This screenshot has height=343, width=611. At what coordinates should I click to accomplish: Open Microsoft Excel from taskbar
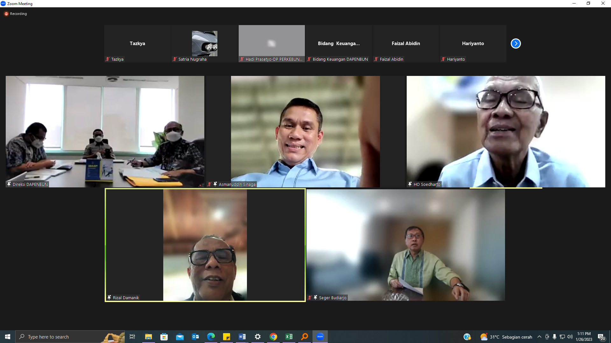[x=289, y=337]
